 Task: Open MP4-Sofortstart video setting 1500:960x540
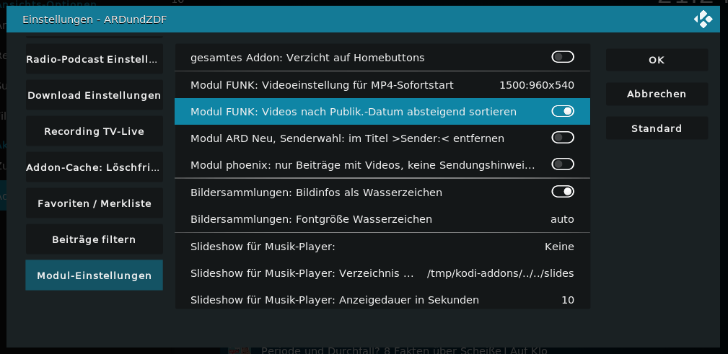click(382, 85)
